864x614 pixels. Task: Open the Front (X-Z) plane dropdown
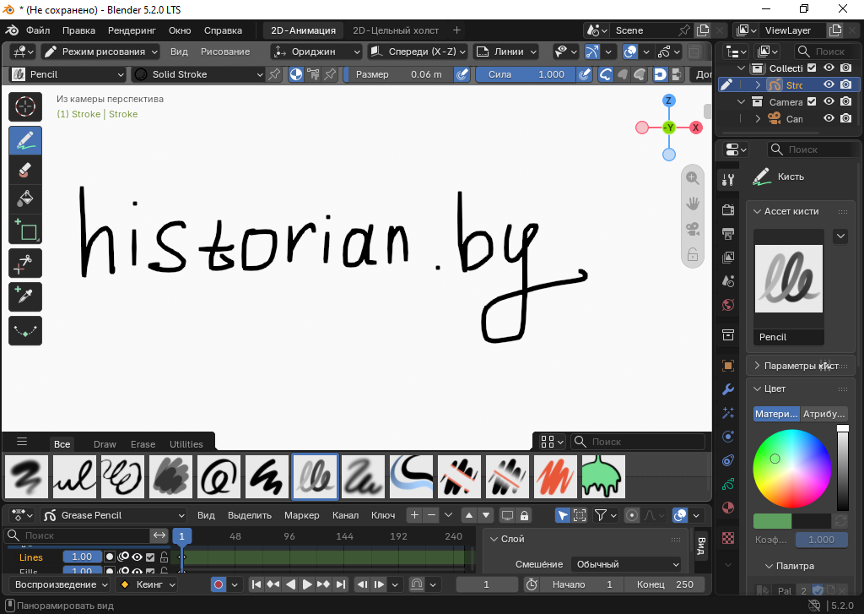point(418,52)
